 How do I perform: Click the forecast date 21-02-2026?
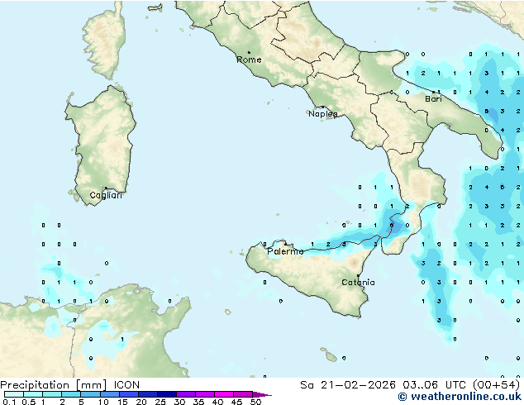pos(358,385)
